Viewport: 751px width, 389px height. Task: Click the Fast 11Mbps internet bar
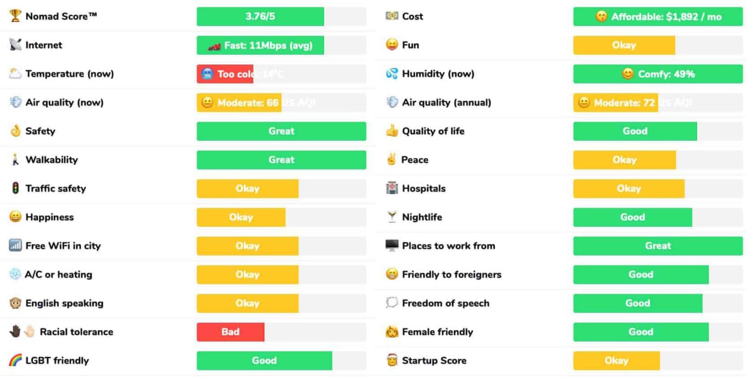coord(260,45)
